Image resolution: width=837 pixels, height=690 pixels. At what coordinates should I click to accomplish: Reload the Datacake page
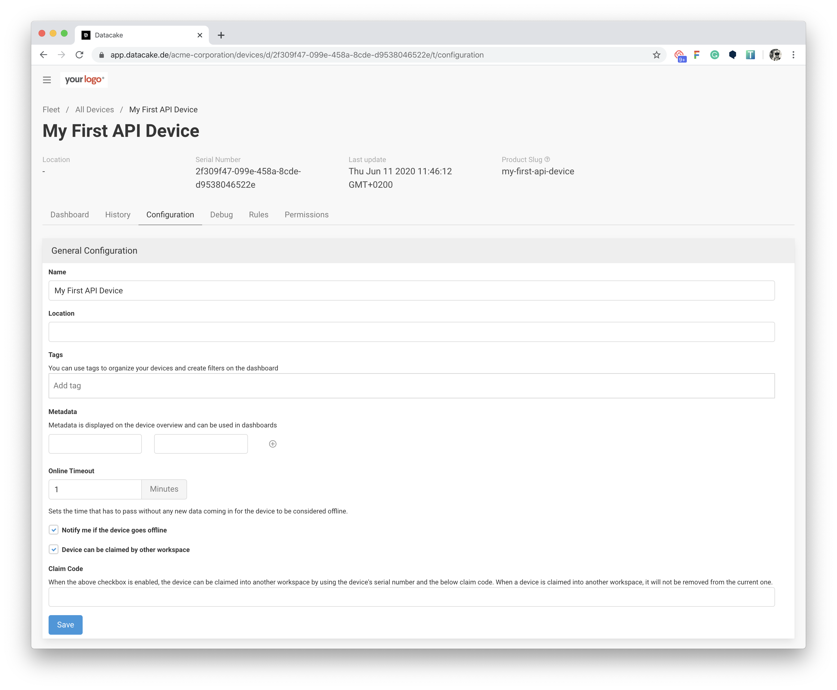80,55
